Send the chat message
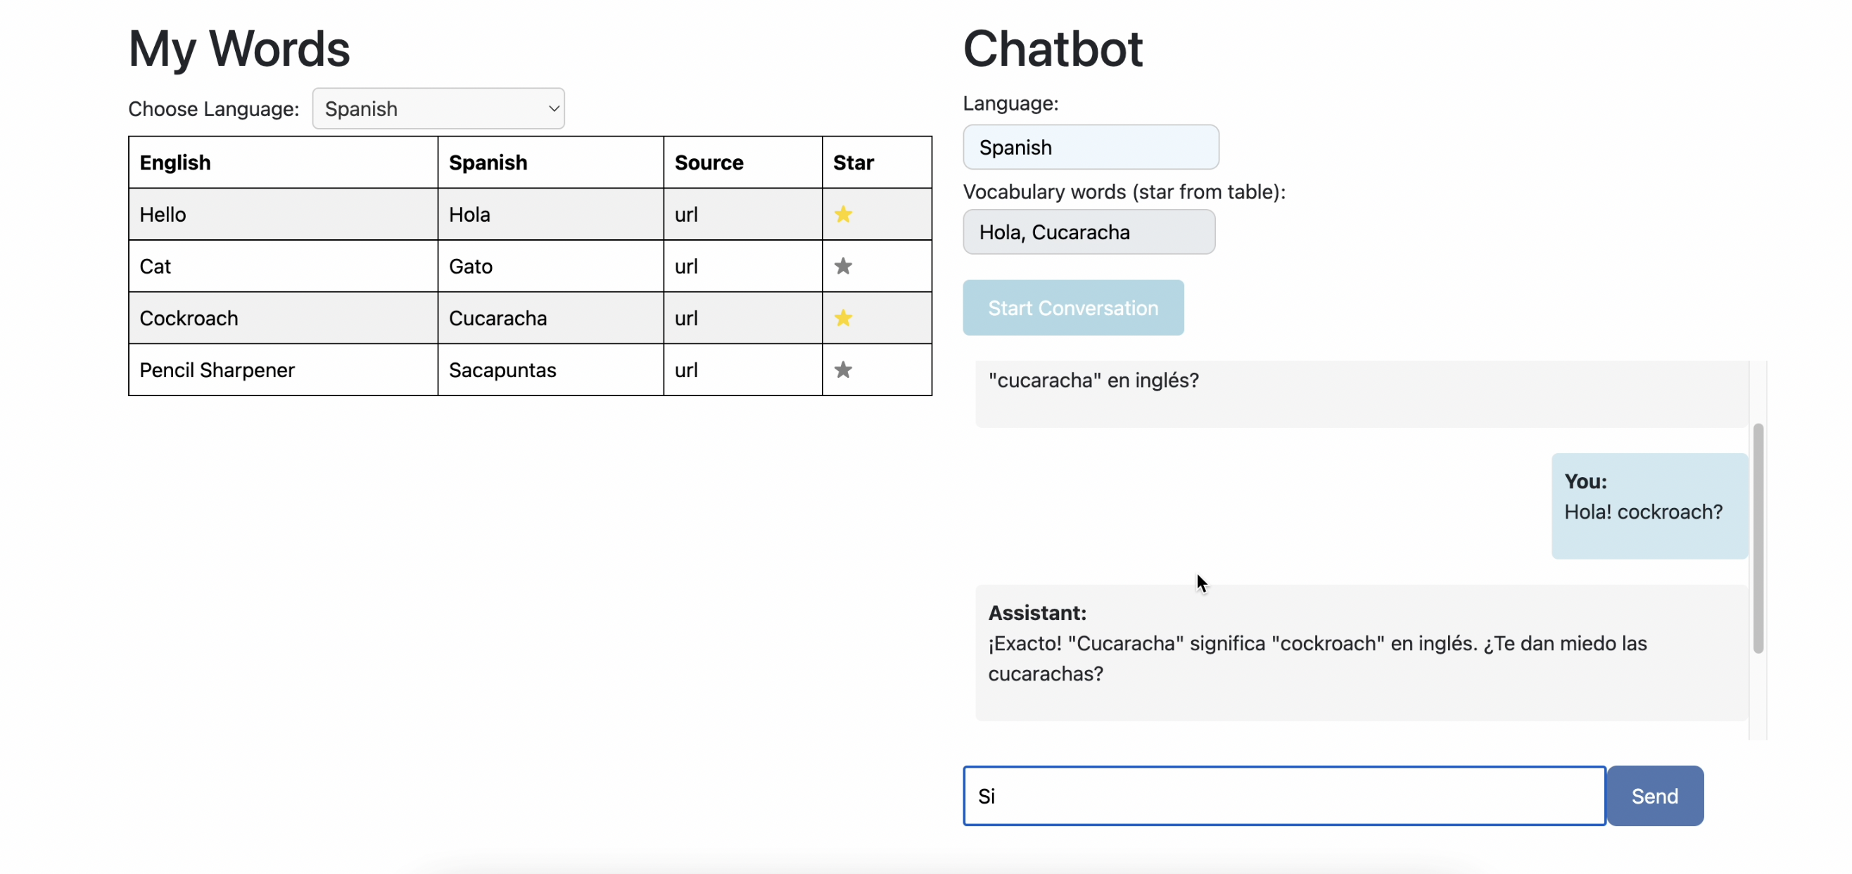 [x=1654, y=796]
